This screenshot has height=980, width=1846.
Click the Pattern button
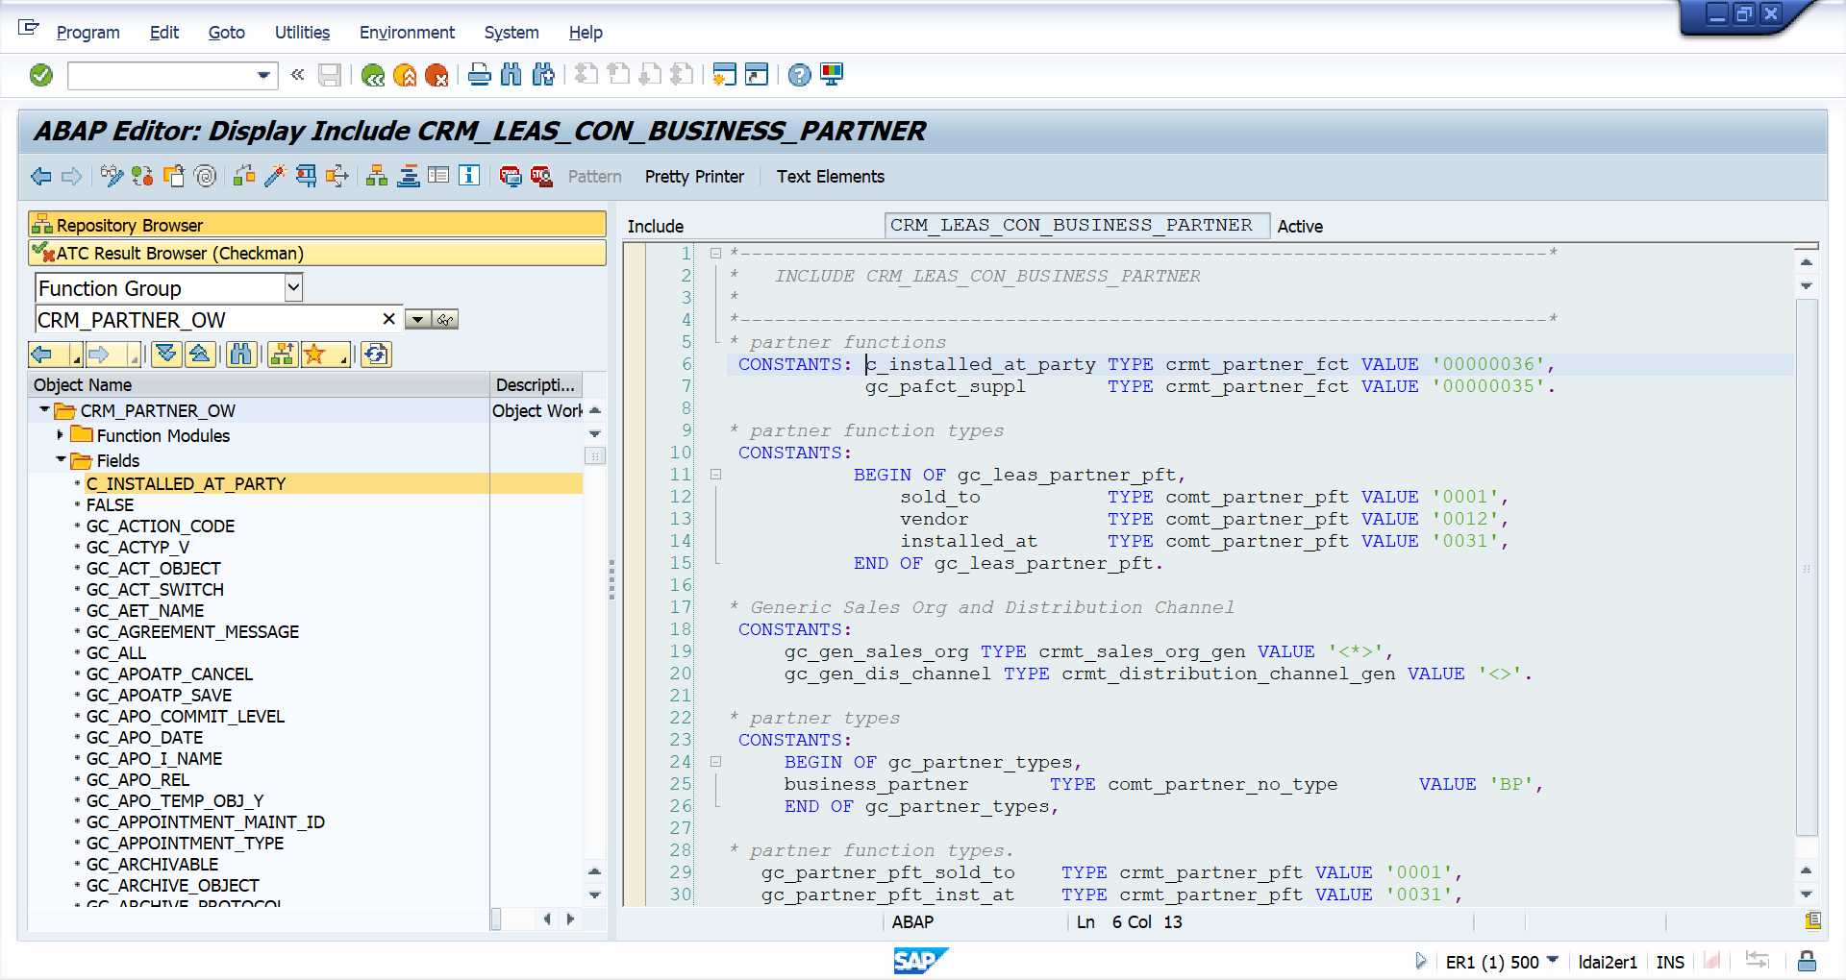(x=594, y=177)
